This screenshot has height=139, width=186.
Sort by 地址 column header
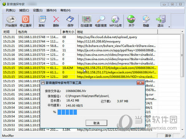(117, 32)
